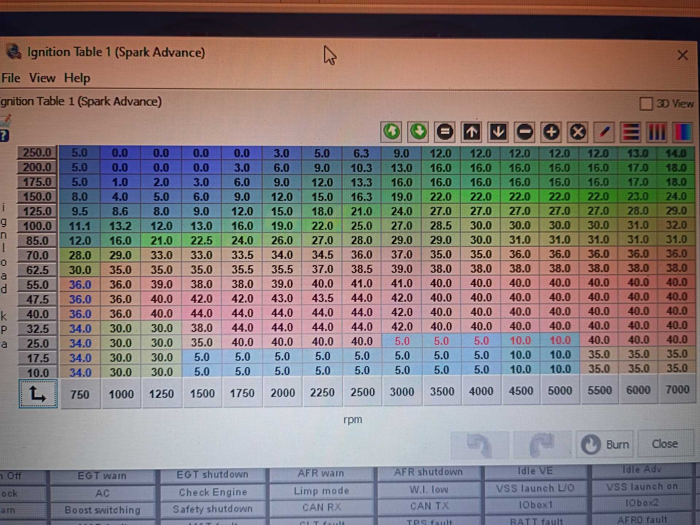Click AFR shutdown indicator in main window
The image size is (700, 525).
point(428,472)
